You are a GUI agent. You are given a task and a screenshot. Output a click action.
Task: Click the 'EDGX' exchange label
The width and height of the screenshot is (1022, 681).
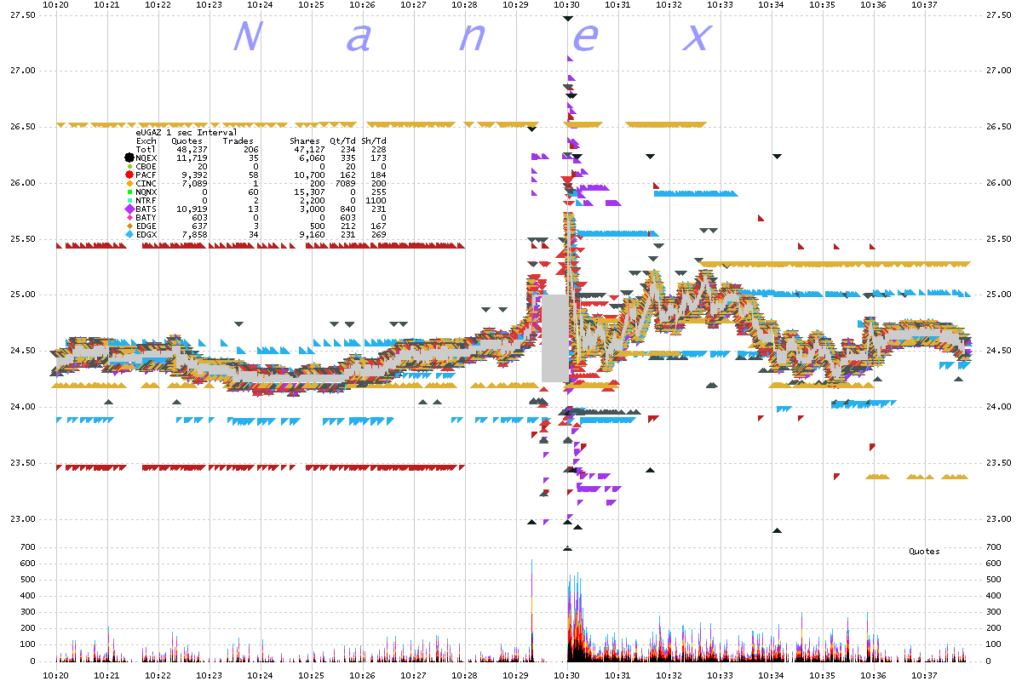146,235
